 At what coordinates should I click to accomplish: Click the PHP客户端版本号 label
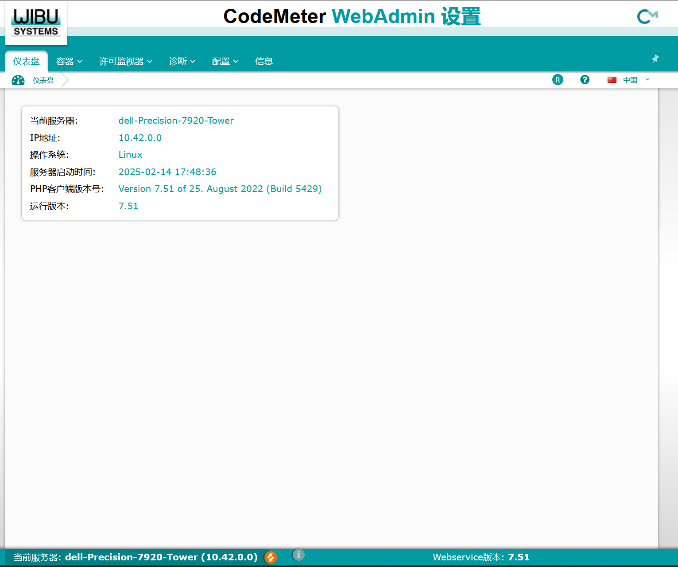(67, 189)
